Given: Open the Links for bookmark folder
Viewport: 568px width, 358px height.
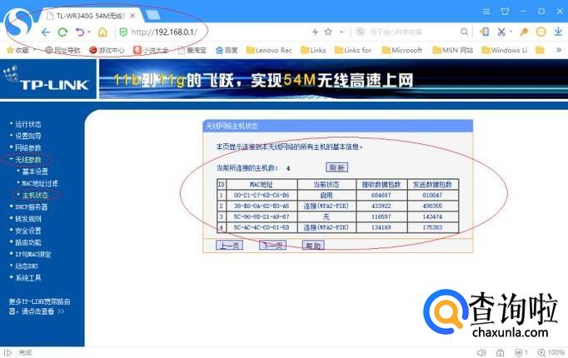Looking at the screenshot, I should 353,50.
